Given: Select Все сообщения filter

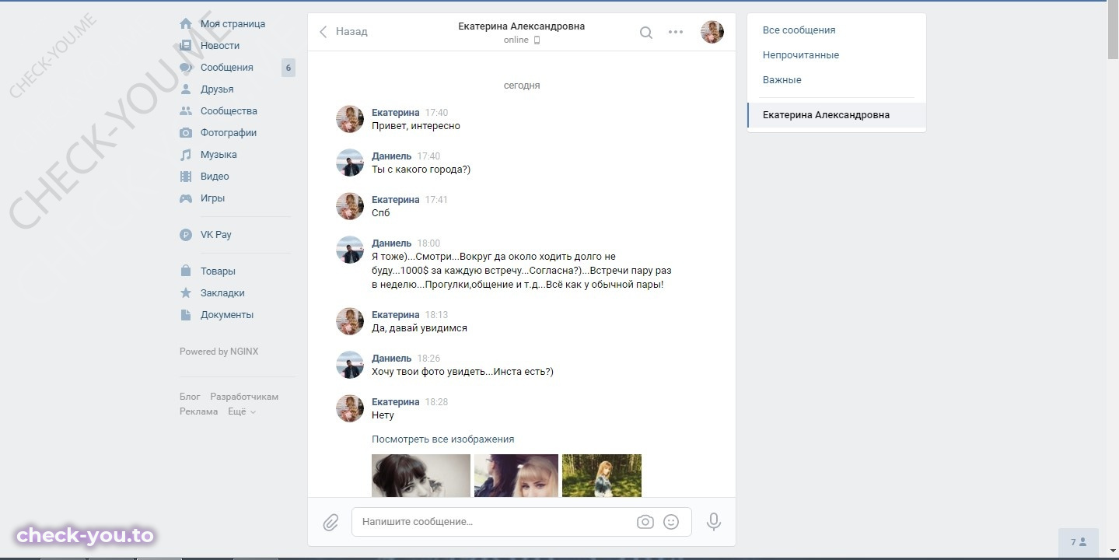Looking at the screenshot, I should tap(799, 30).
